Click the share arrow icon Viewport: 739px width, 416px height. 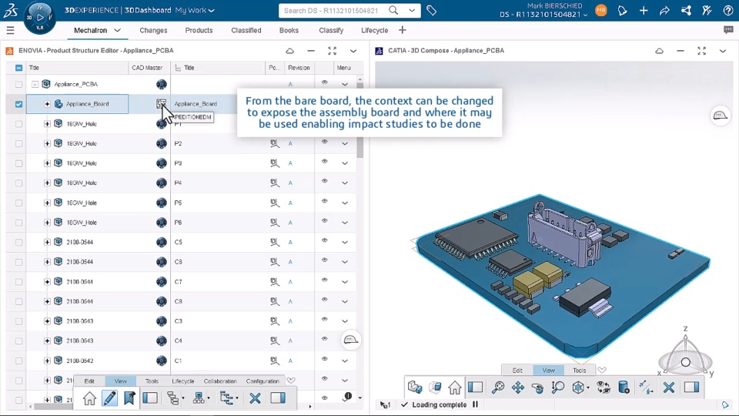(x=664, y=10)
